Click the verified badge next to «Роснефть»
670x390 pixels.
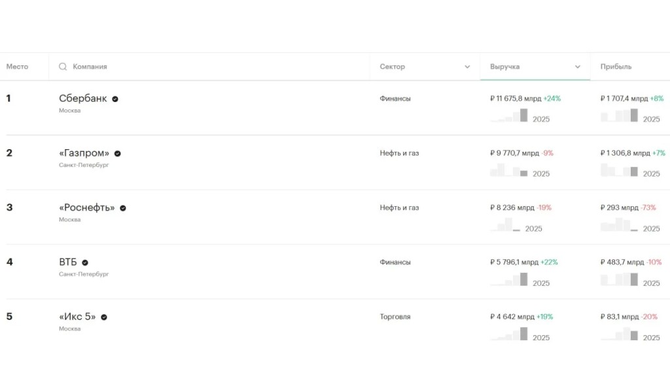pos(123,208)
